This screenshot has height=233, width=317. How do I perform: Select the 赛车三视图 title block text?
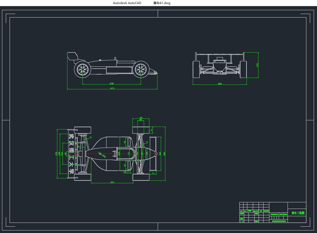(297, 213)
